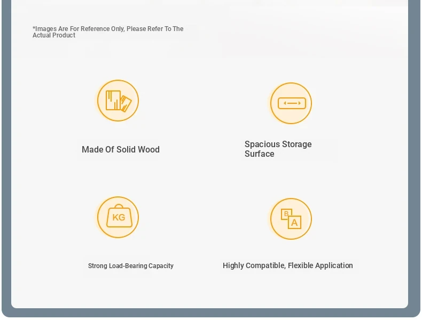The height and width of the screenshot is (320, 422).
Task: Click the spacious storage width arrow icon
Action: click(x=291, y=103)
